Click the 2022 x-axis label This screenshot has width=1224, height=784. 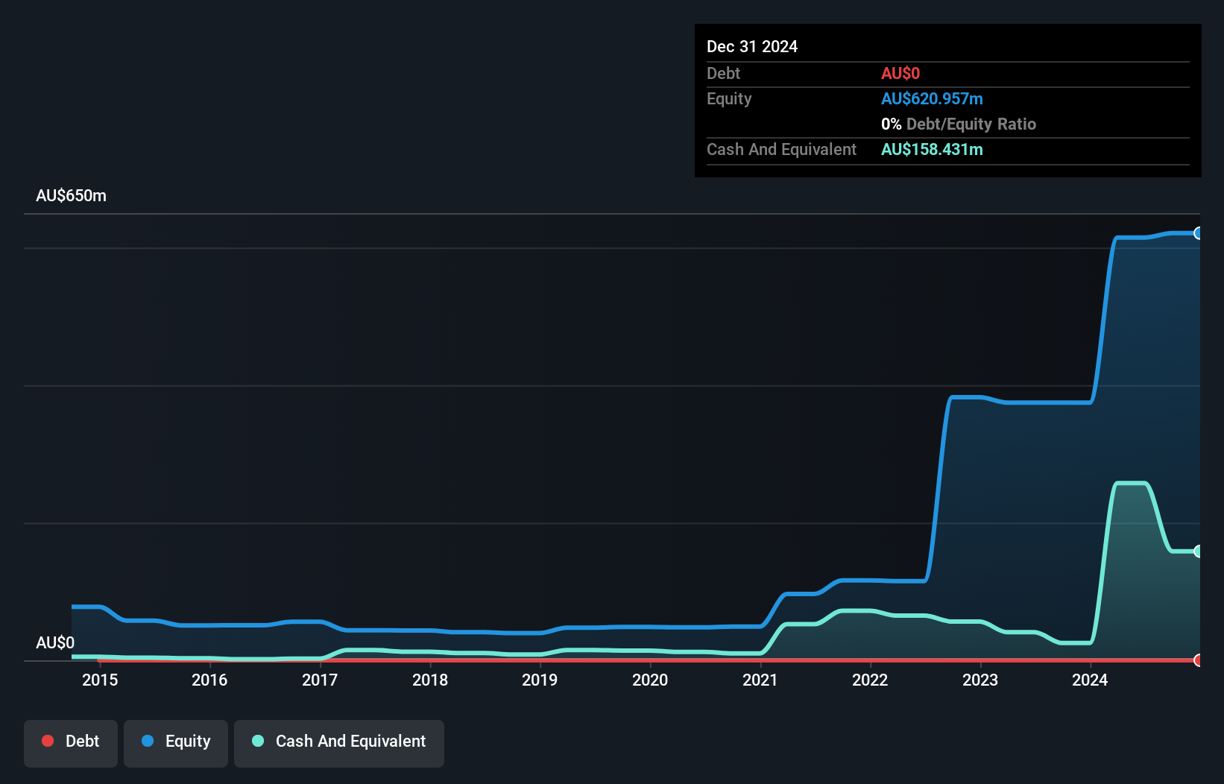click(x=870, y=680)
